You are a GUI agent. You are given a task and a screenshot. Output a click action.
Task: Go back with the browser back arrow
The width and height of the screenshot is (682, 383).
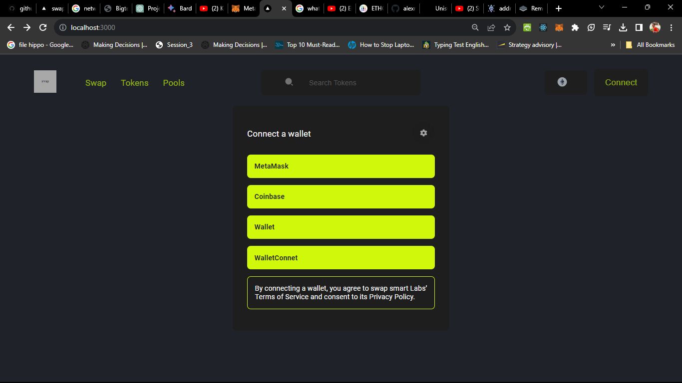[11, 27]
